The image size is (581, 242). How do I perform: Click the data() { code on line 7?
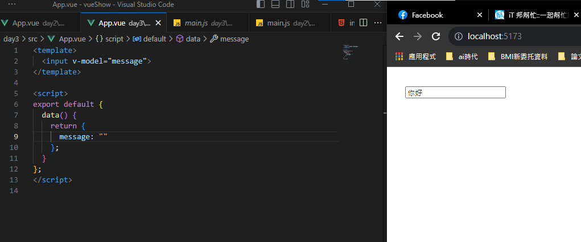pos(59,115)
